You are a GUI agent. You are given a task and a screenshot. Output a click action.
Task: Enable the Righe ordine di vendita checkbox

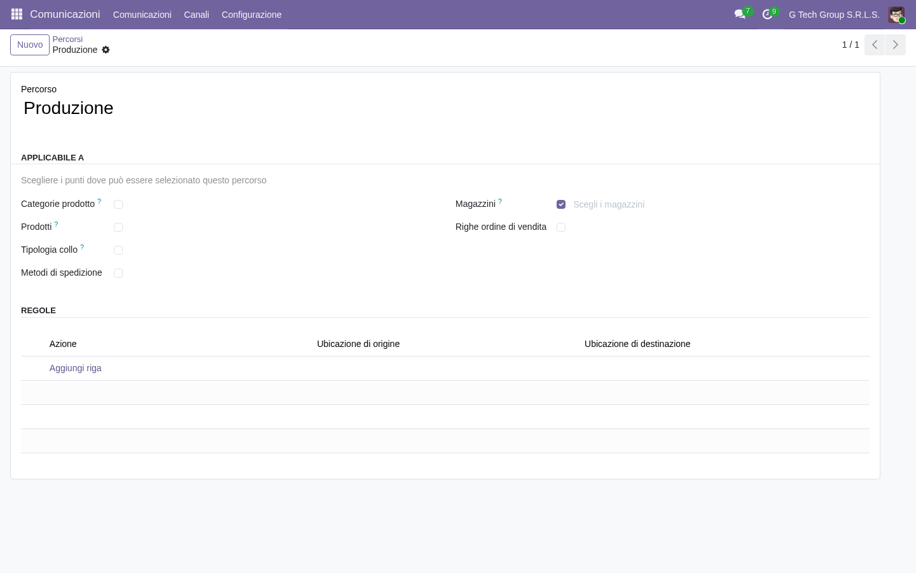click(561, 227)
